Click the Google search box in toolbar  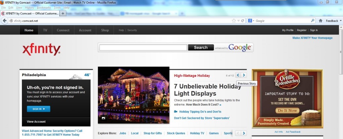click(283, 21)
